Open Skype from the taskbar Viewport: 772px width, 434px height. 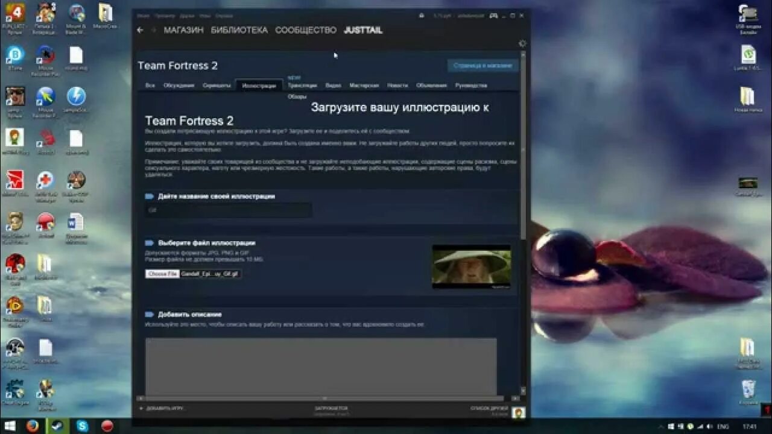[x=83, y=426]
